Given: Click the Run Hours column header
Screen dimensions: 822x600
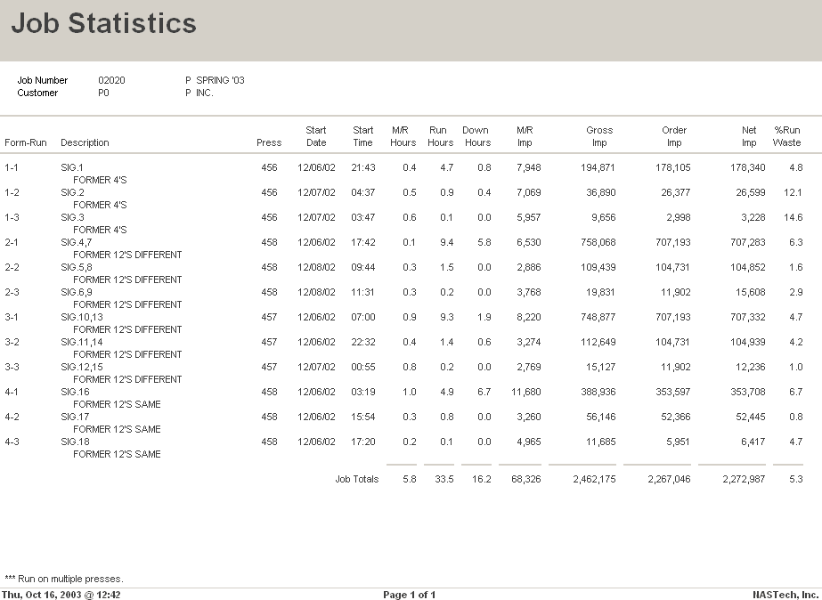Looking at the screenshot, I should click(x=440, y=136).
